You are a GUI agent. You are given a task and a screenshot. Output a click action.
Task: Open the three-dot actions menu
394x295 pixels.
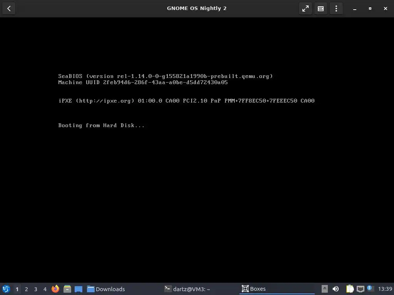[336, 8]
